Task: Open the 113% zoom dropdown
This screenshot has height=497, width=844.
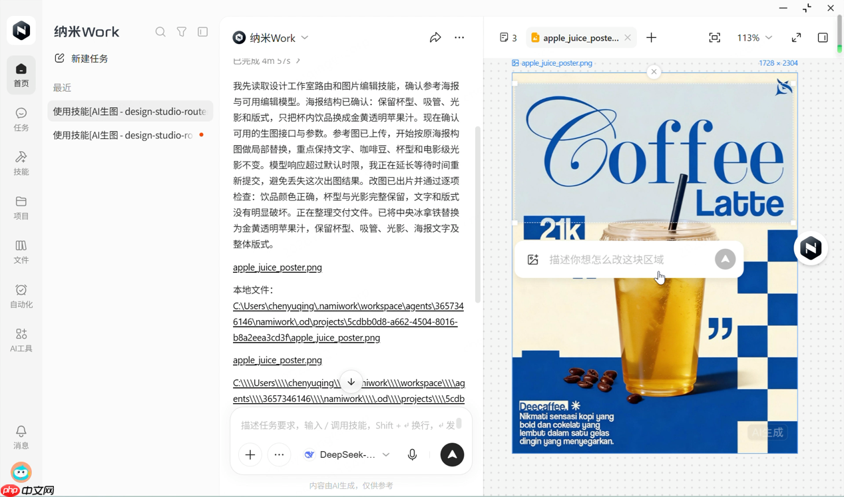Action: [755, 38]
